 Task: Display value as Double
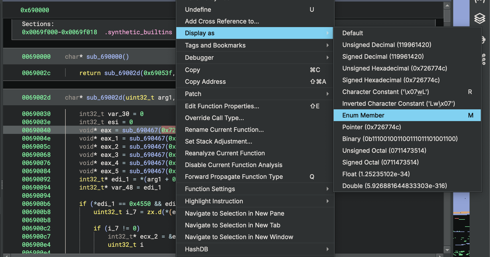407,186
